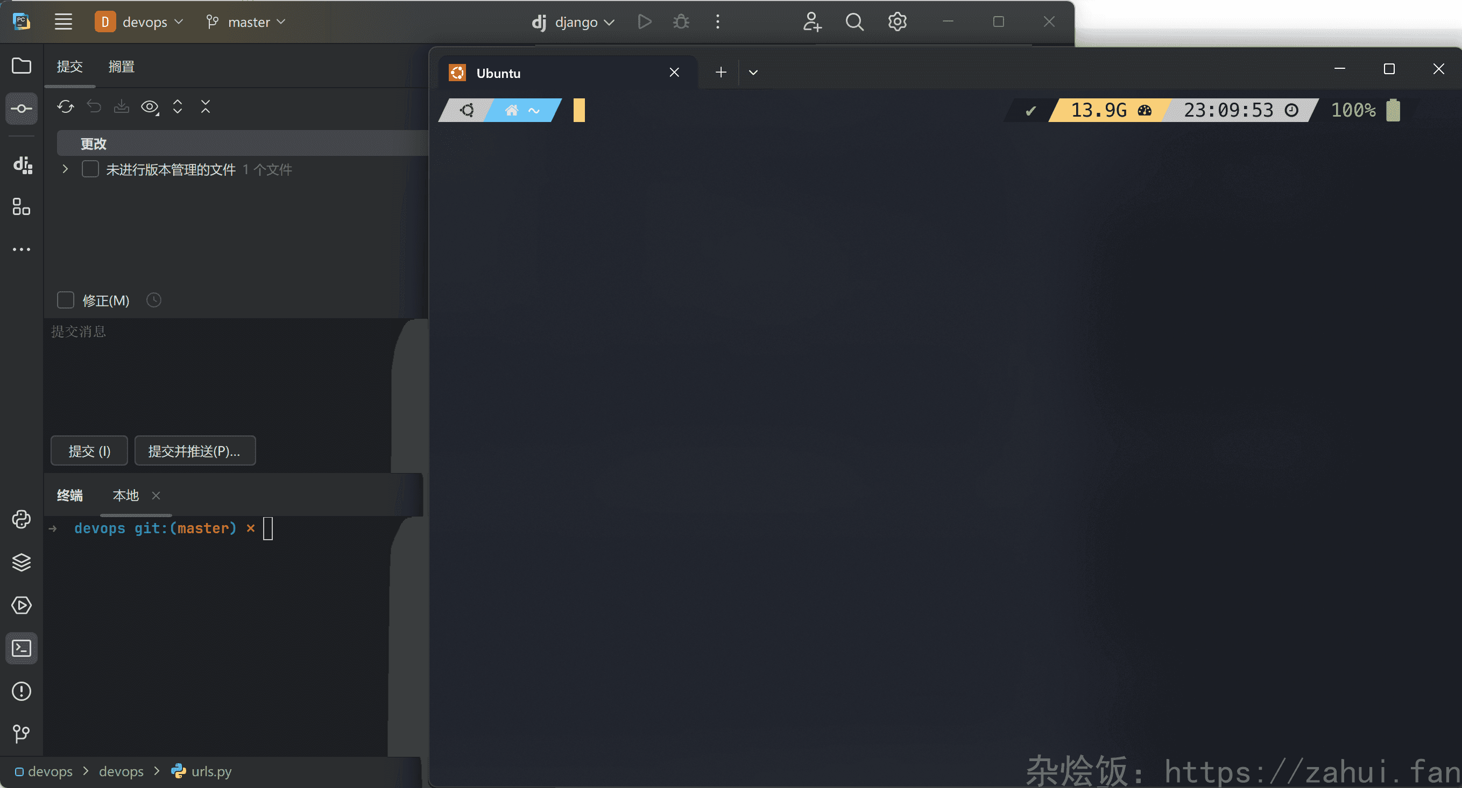Viewport: 1462px width, 788px height.
Task: Click the 提交 (I) commit button
Action: coord(89,450)
